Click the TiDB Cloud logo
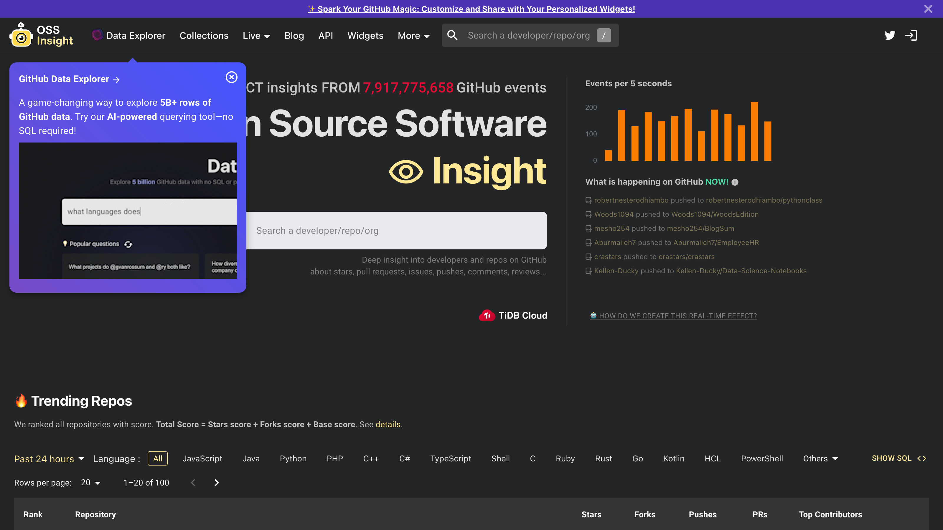Screen dimensions: 943x530 click(513, 315)
